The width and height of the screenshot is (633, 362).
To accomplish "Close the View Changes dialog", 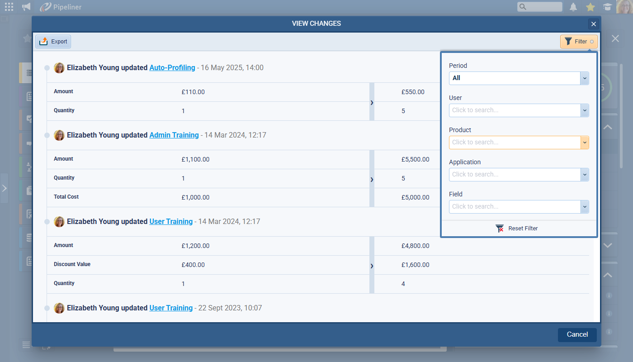I will click(x=594, y=24).
